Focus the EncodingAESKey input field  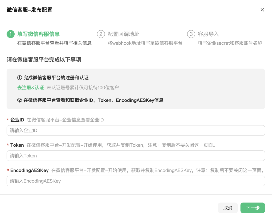136,181
